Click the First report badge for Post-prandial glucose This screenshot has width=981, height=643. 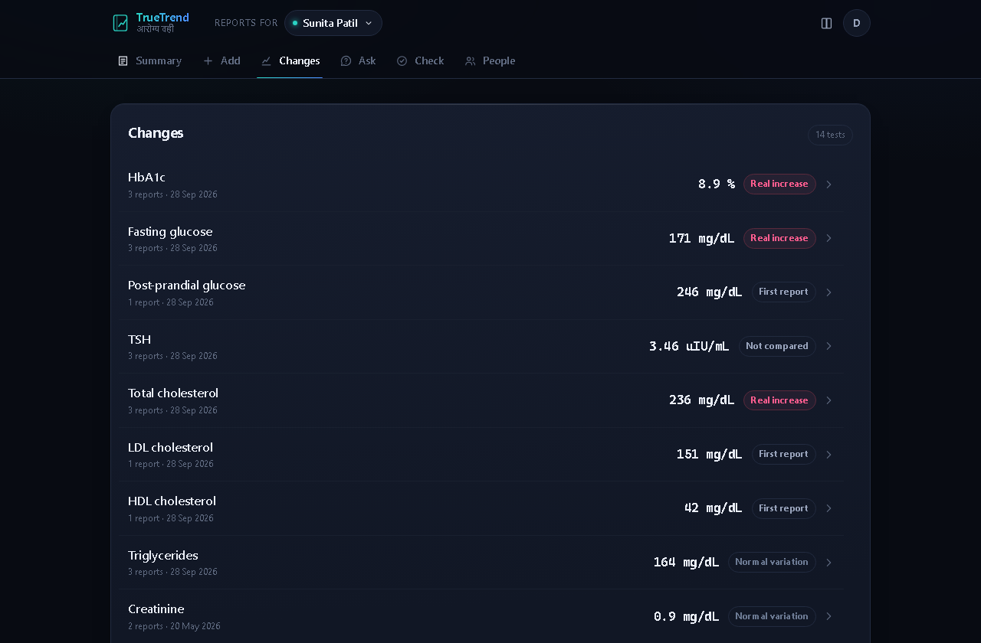coord(783,292)
